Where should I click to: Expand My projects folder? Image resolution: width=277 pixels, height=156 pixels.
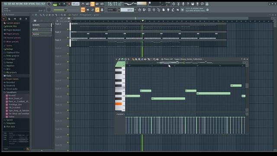[12, 72]
